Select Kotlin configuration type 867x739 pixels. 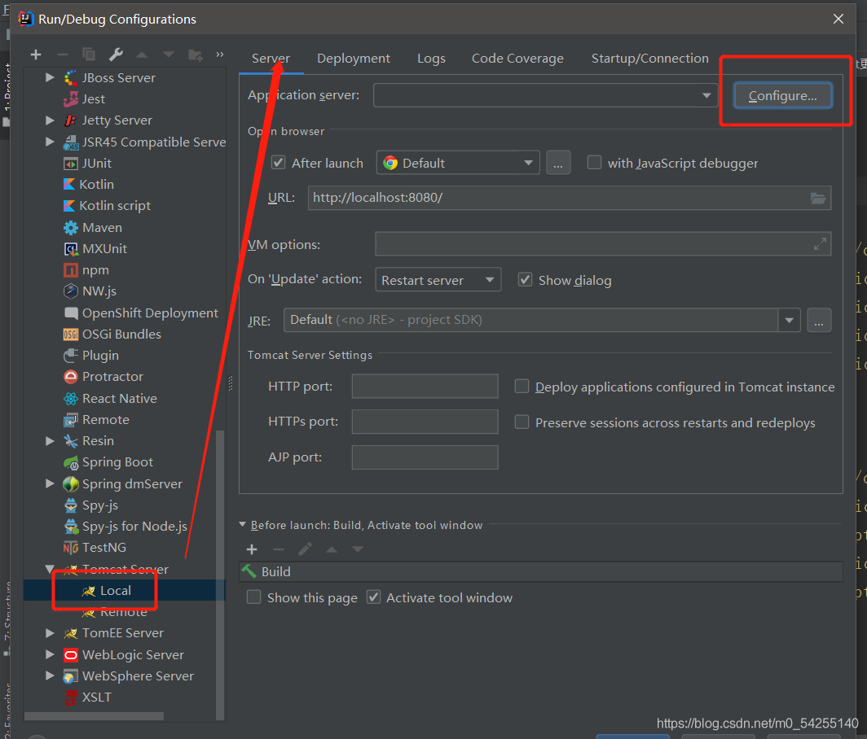pyautogui.click(x=89, y=185)
